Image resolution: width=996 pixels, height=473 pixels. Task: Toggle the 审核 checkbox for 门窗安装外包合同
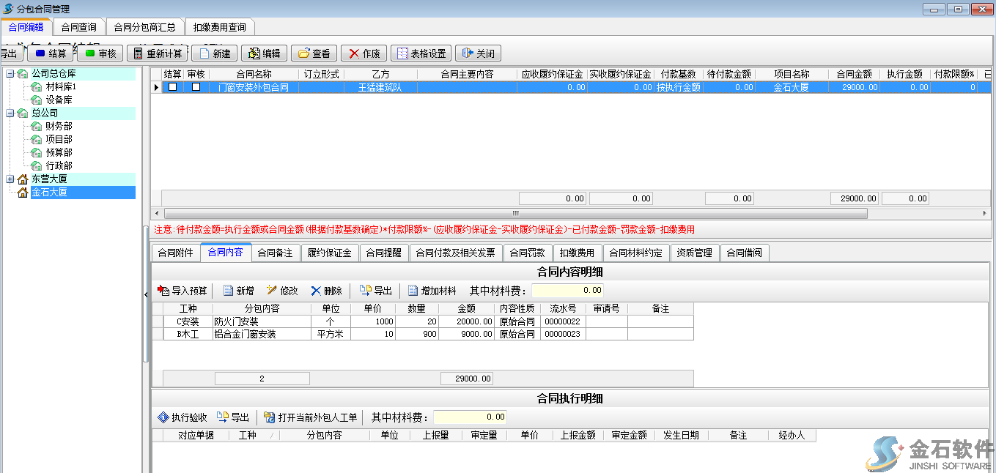click(196, 87)
